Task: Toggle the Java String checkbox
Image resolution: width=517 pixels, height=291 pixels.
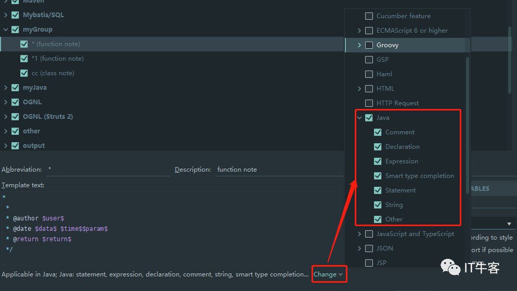Action: coord(378,205)
